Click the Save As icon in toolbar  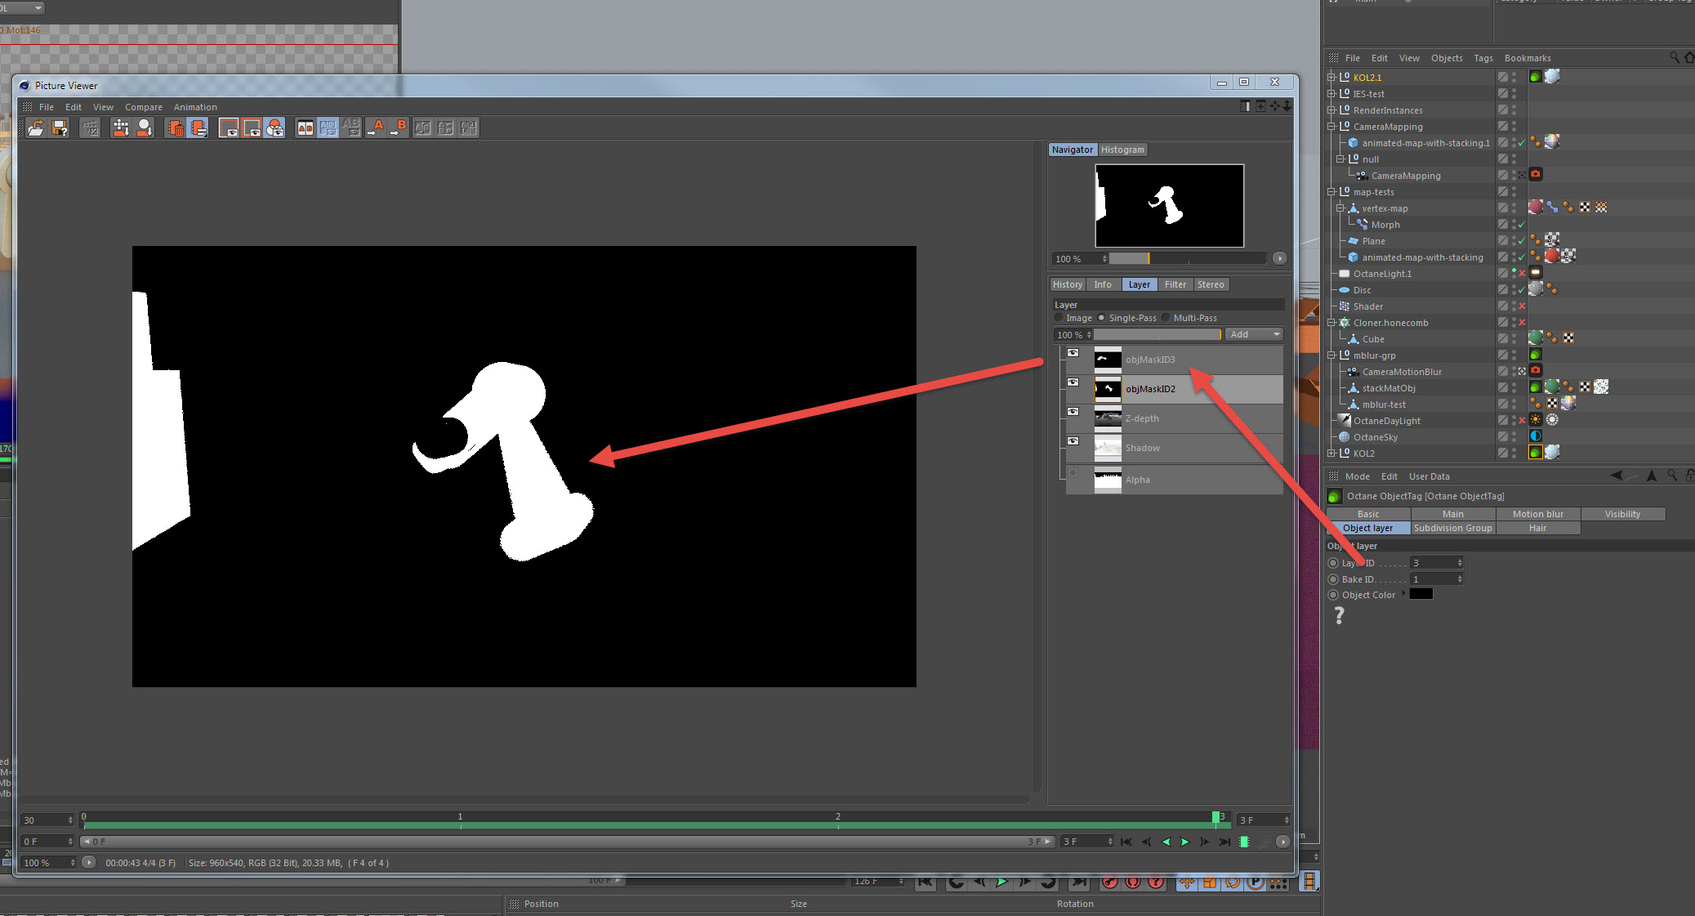[60, 127]
